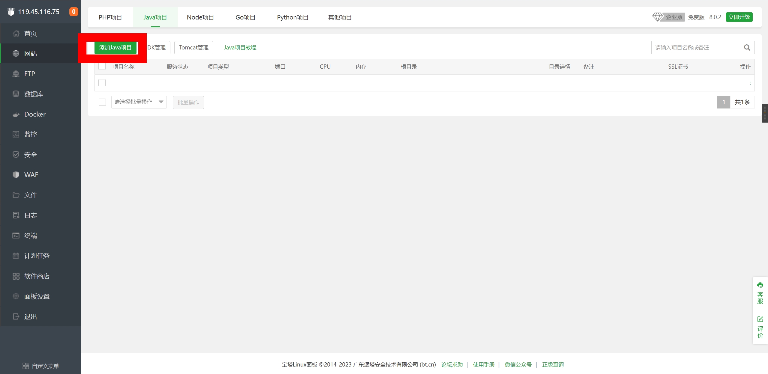Open the Docker sidebar icon
The image size is (768, 374).
coord(16,114)
